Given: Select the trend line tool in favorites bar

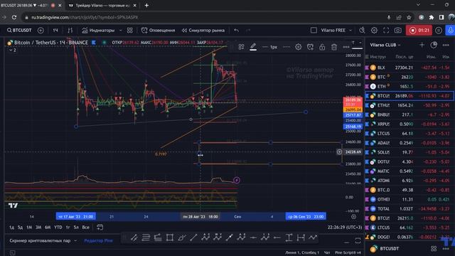Looking at the screenshot, I should click(193, 238).
